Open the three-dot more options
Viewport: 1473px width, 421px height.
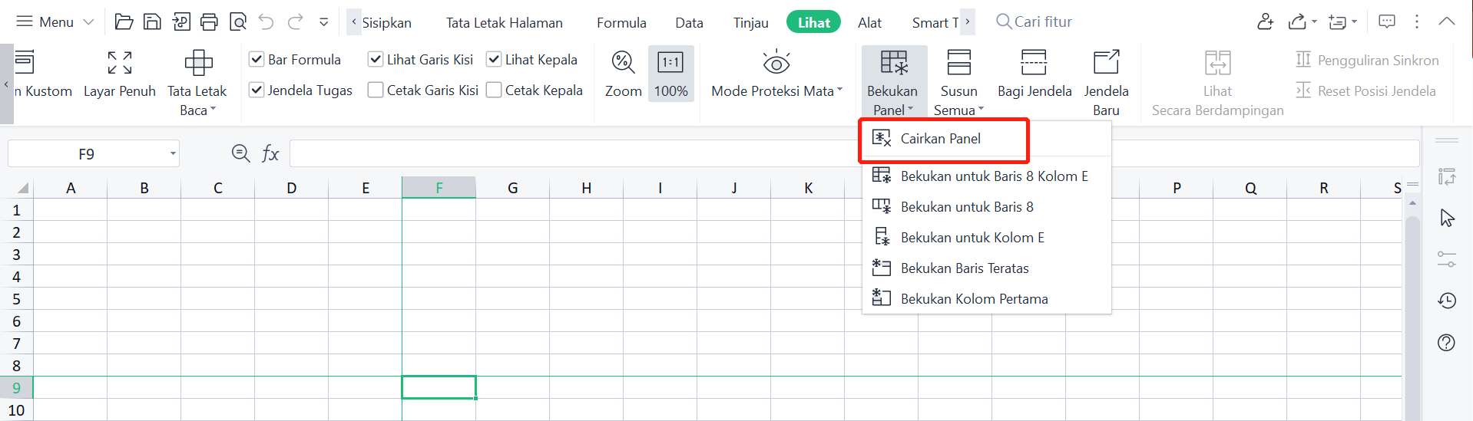pyautogui.click(x=1417, y=21)
